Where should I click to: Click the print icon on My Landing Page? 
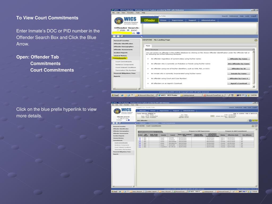[256, 40]
